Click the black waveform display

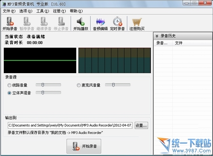(x=40, y=60)
